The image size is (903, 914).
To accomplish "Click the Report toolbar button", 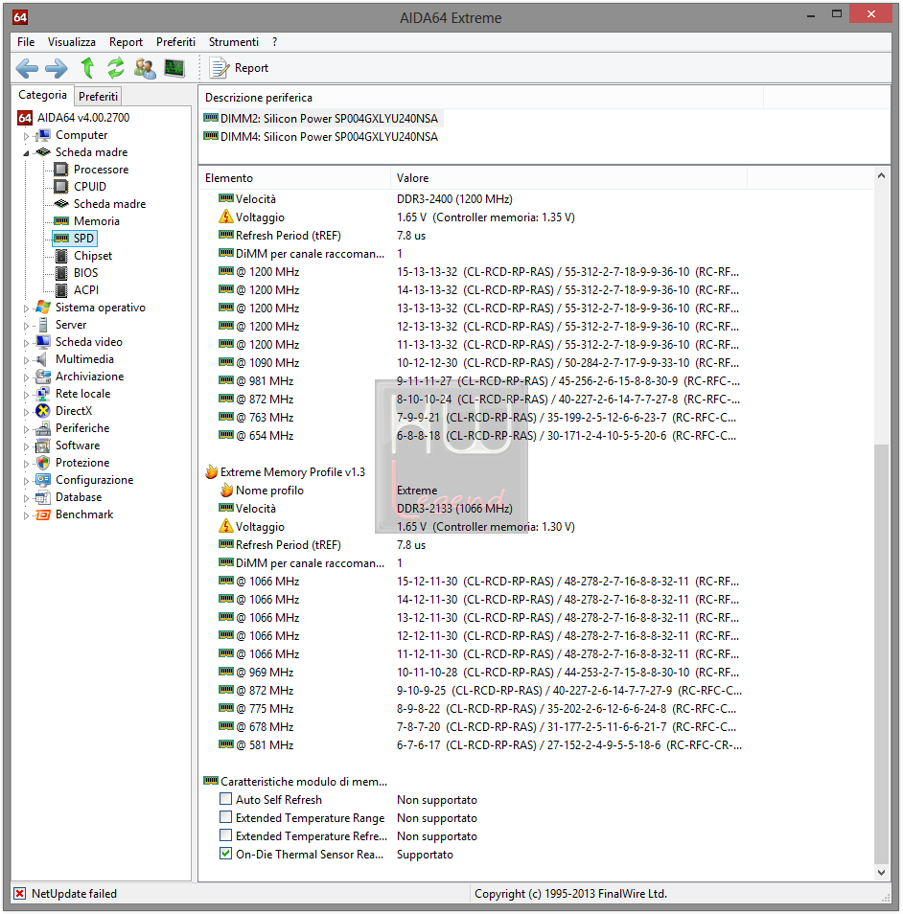I will [239, 68].
